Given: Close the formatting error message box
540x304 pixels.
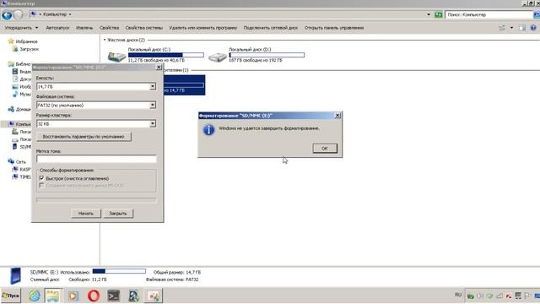Looking at the screenshot, I should pyautogui.click(x=337, y=116).
